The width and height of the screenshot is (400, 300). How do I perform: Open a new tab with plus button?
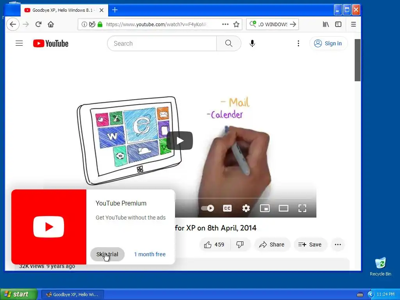click(115, 10)
